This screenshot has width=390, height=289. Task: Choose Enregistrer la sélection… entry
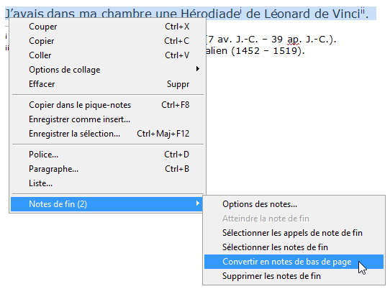pyautogui.click(x=108, y=134)
